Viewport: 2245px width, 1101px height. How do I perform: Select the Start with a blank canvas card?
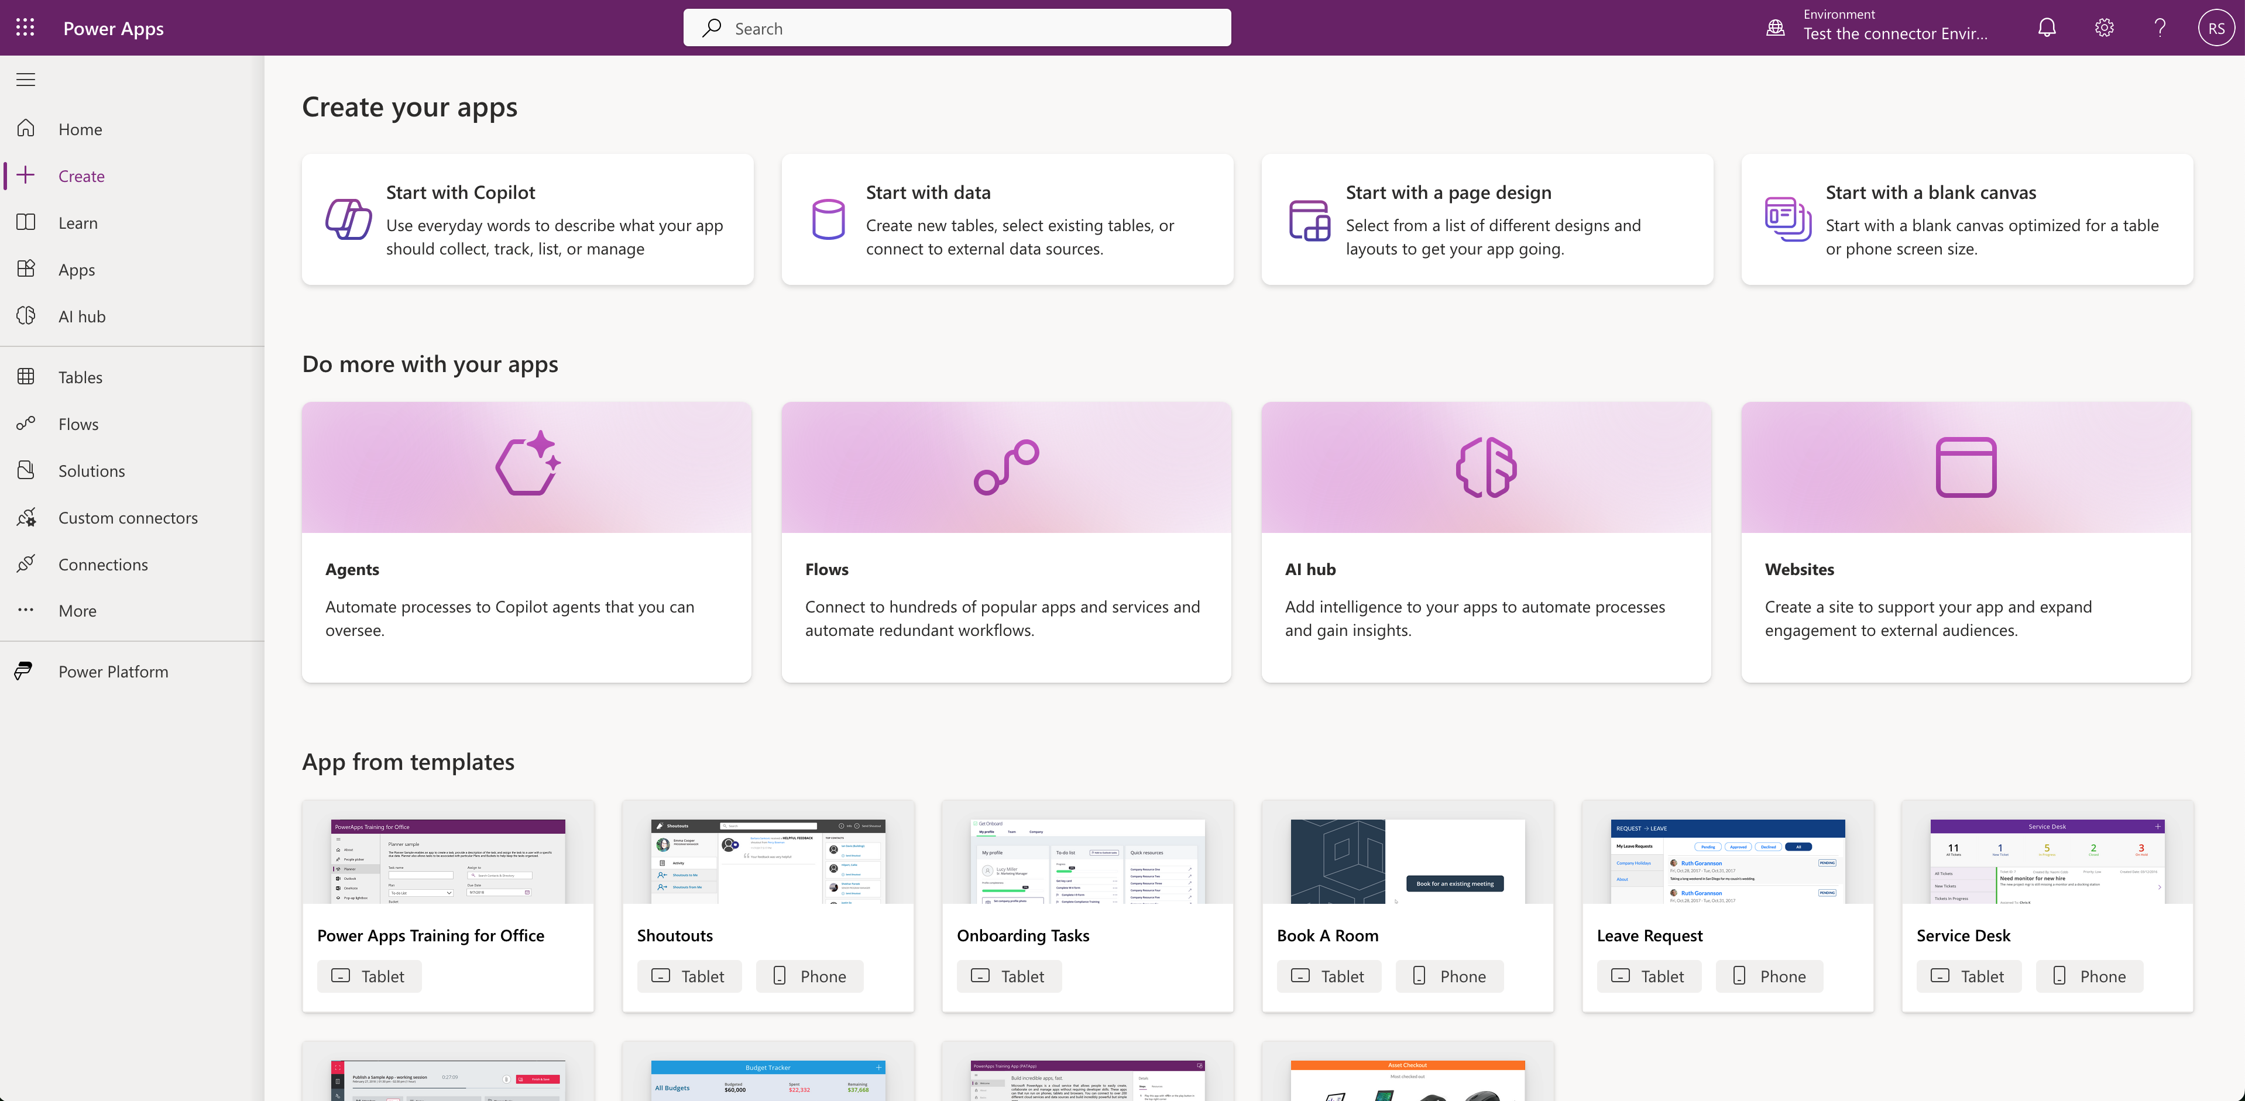(x=1966, y=219)
